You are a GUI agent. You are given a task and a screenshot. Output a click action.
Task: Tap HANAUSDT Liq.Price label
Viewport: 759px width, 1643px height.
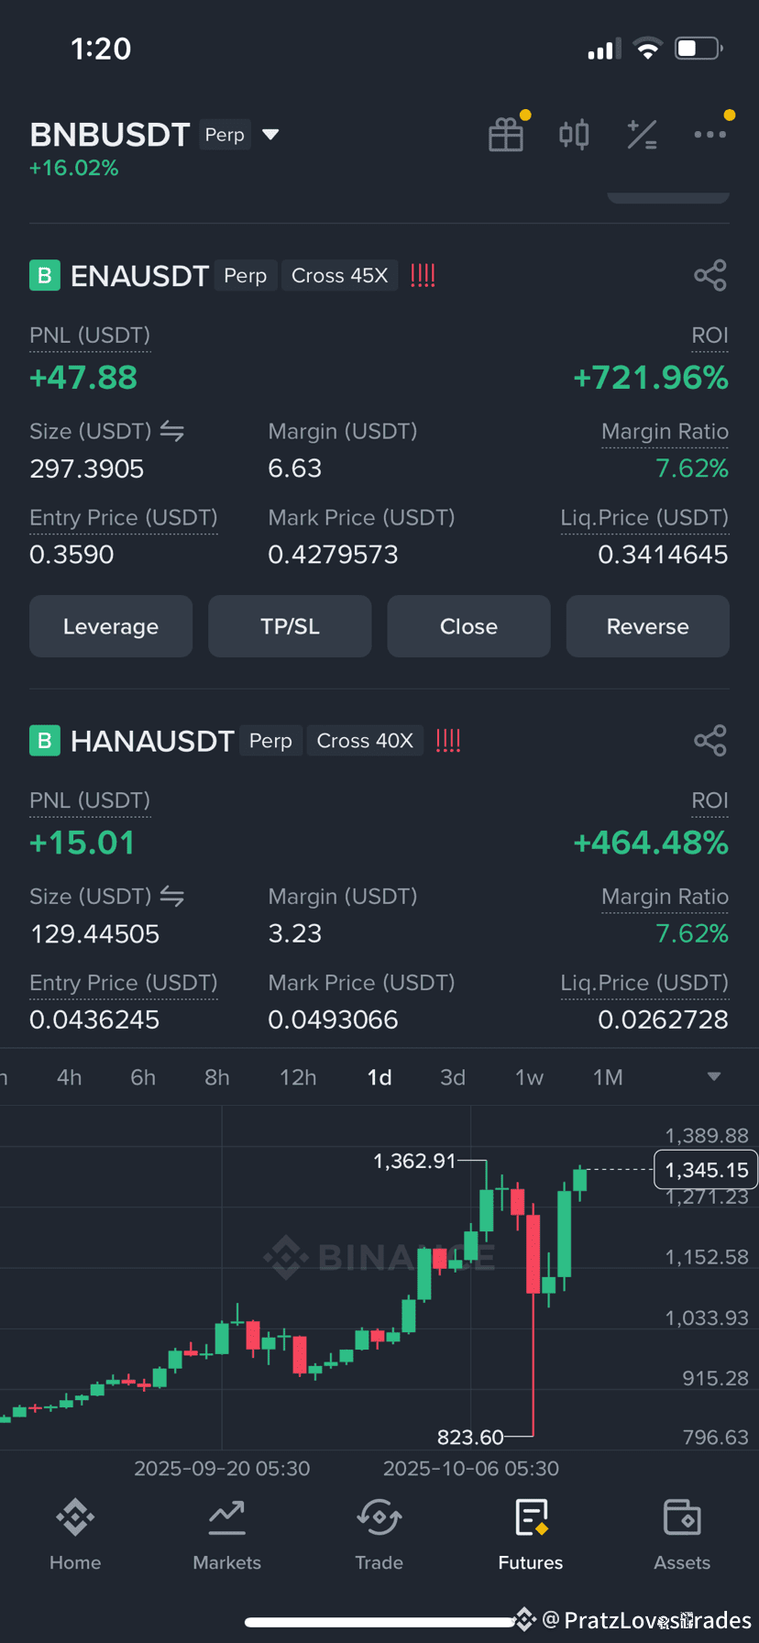[644, 983]
